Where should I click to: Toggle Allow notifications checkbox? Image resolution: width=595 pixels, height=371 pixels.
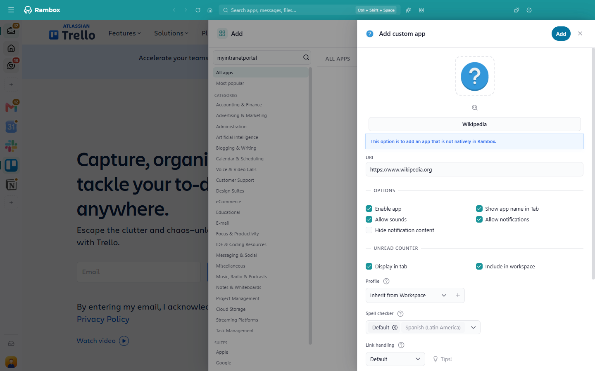[479, 219]
